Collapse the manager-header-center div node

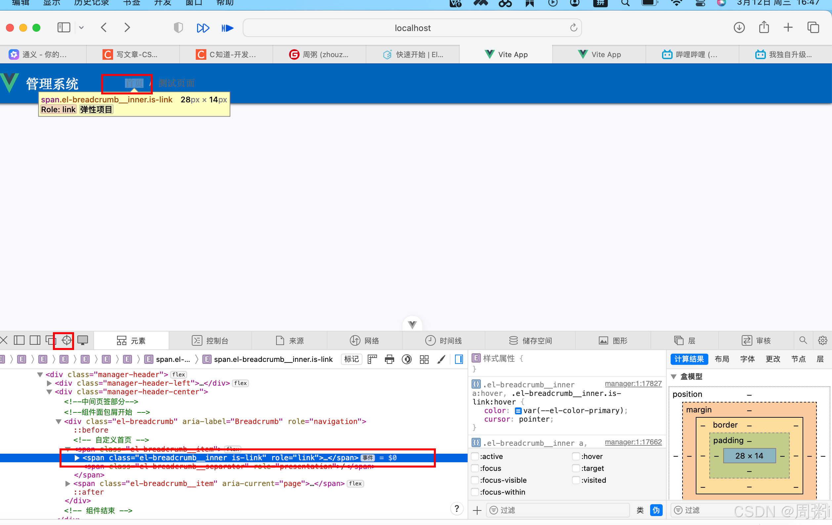point(49,392)
